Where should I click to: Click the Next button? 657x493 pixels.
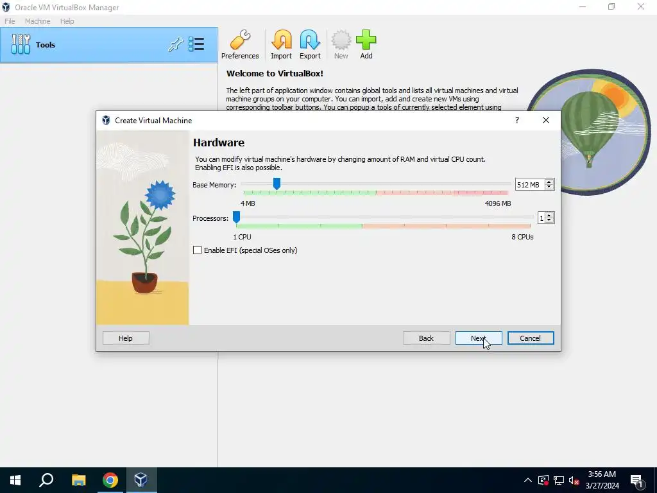479,338
